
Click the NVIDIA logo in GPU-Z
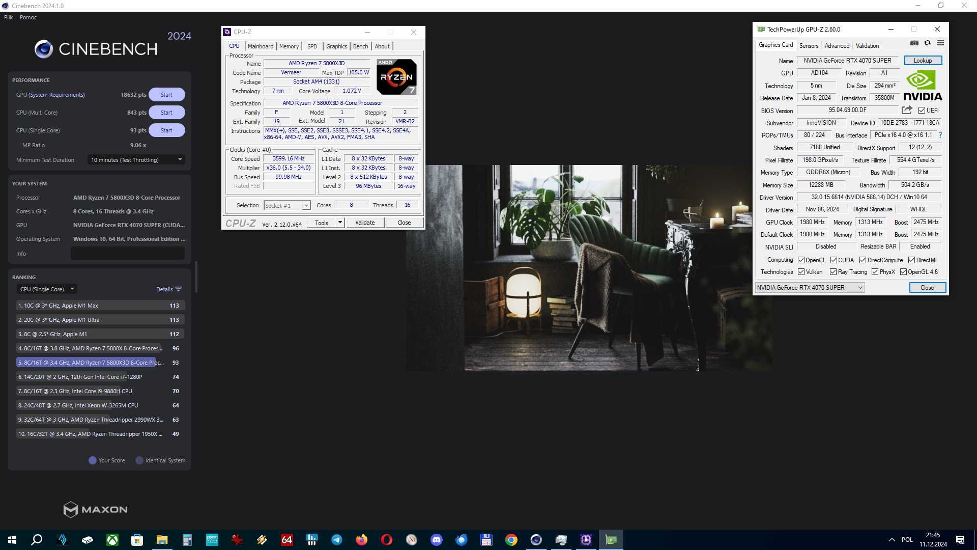(923, 86)
